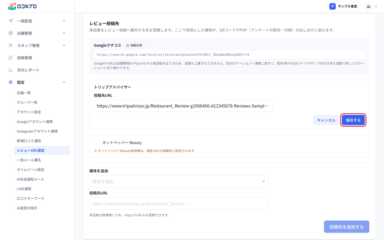Open 一括メール署名 settings
This screenshot has width=384, height=240.
pos(42,160)
